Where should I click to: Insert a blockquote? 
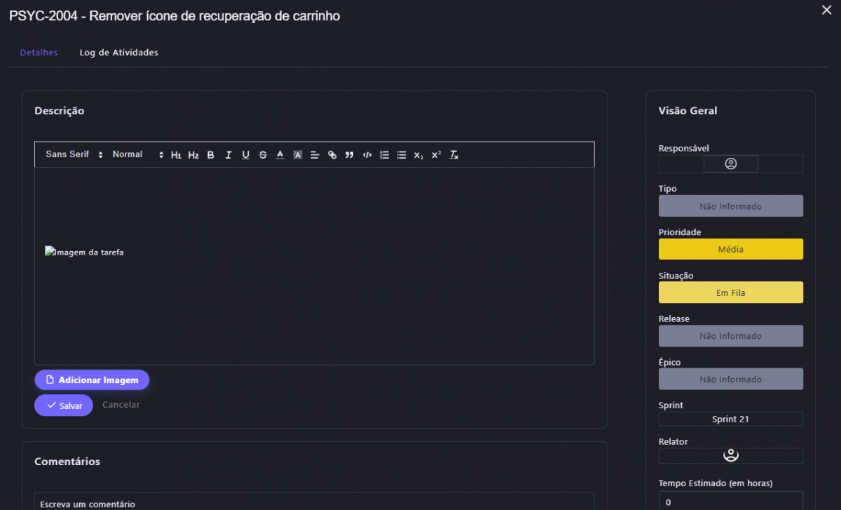click(350, 155)
